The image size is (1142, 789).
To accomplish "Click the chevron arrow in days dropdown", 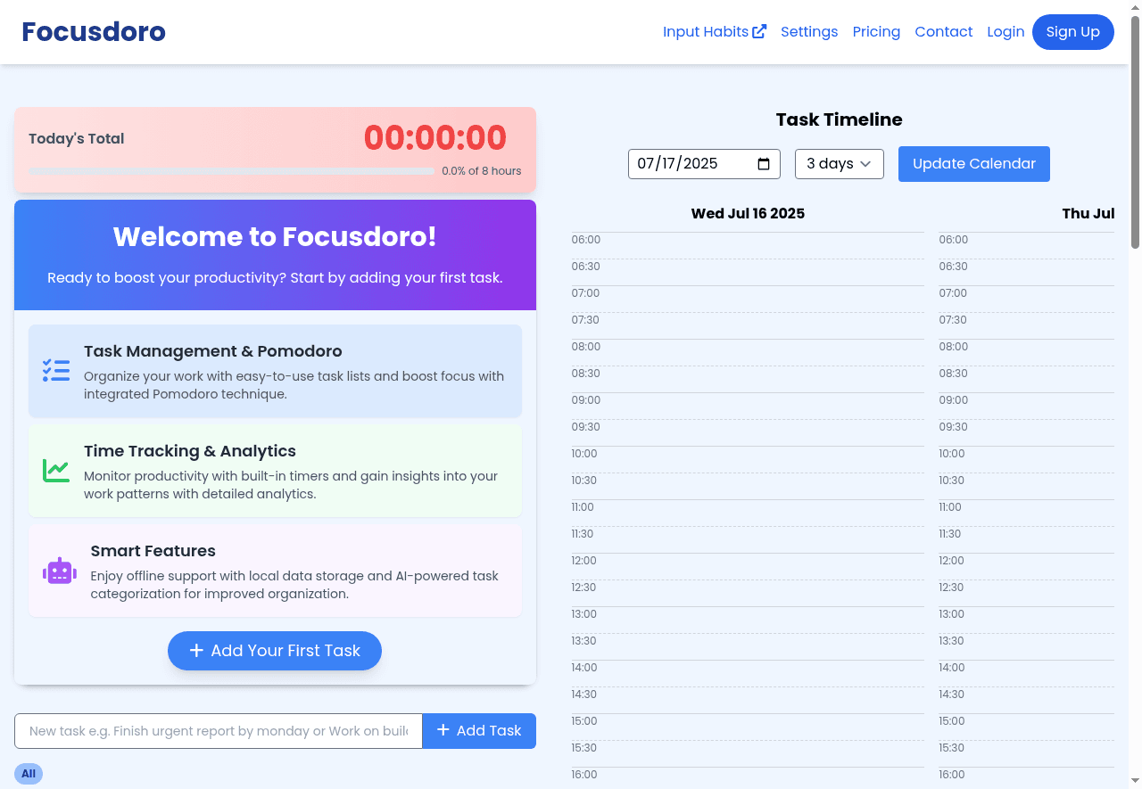I will coord(865,164).
